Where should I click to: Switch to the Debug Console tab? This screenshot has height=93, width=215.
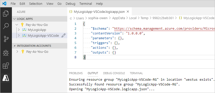point(114,73)
